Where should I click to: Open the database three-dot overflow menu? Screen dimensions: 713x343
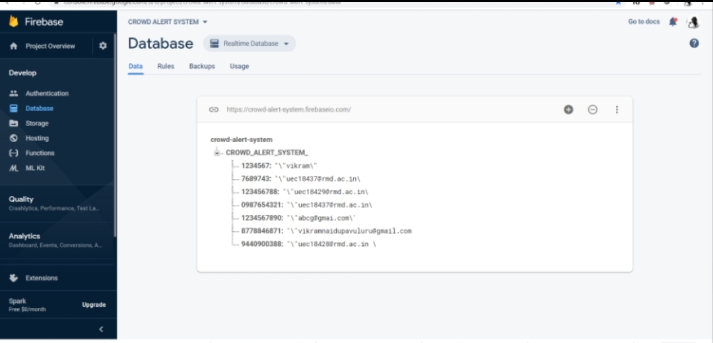[617, 110]
